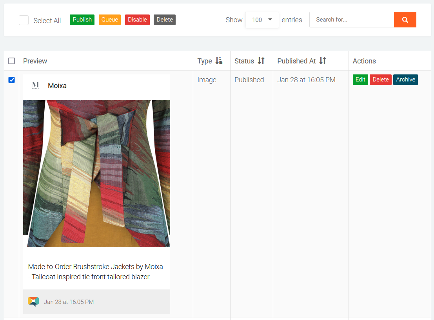Check the table header checkbox
This screenshot has width=434, height=320.
click(12, 61)
